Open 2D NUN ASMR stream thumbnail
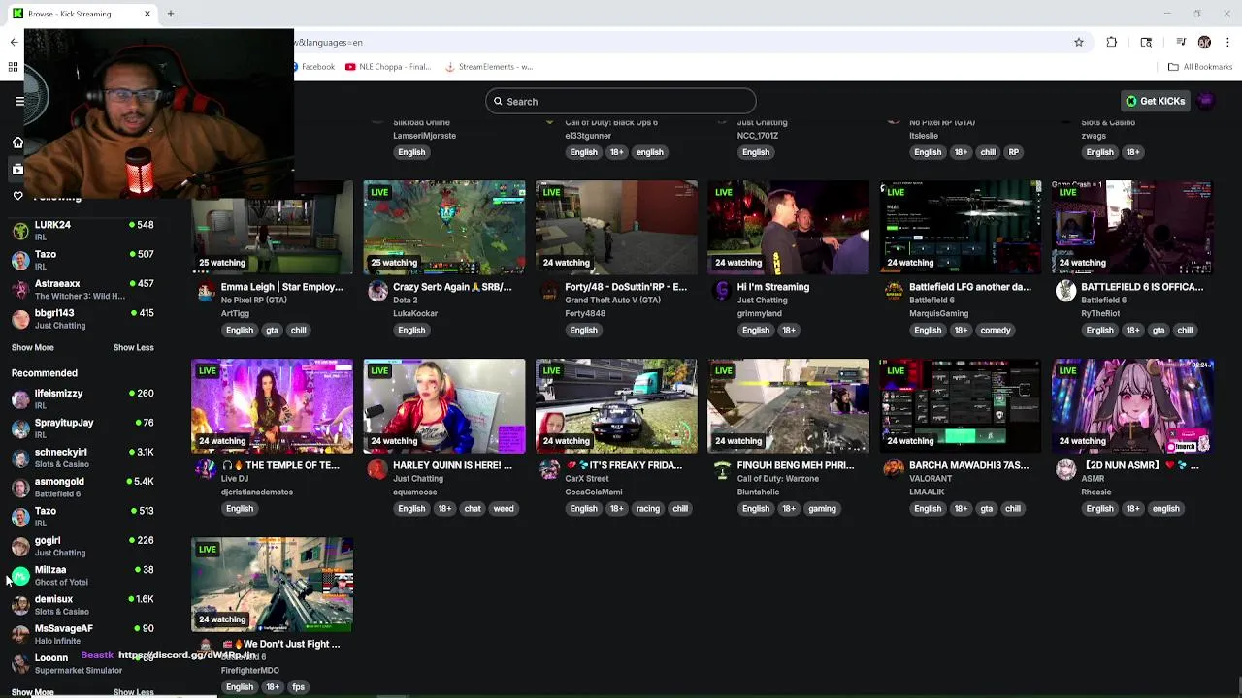Viewport: 1242px width, 698px height. pos(1132,406)
